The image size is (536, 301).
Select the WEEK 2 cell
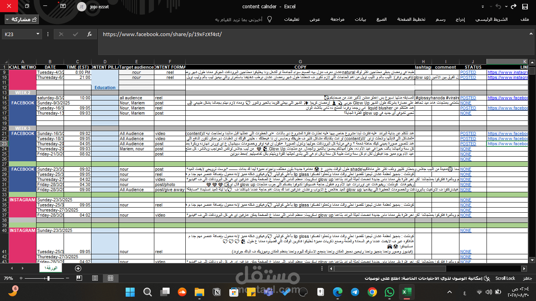[x=23, y=93]
